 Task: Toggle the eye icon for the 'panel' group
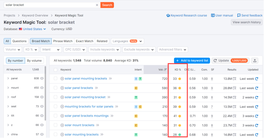pyautogui.click(x=42, y=78)
